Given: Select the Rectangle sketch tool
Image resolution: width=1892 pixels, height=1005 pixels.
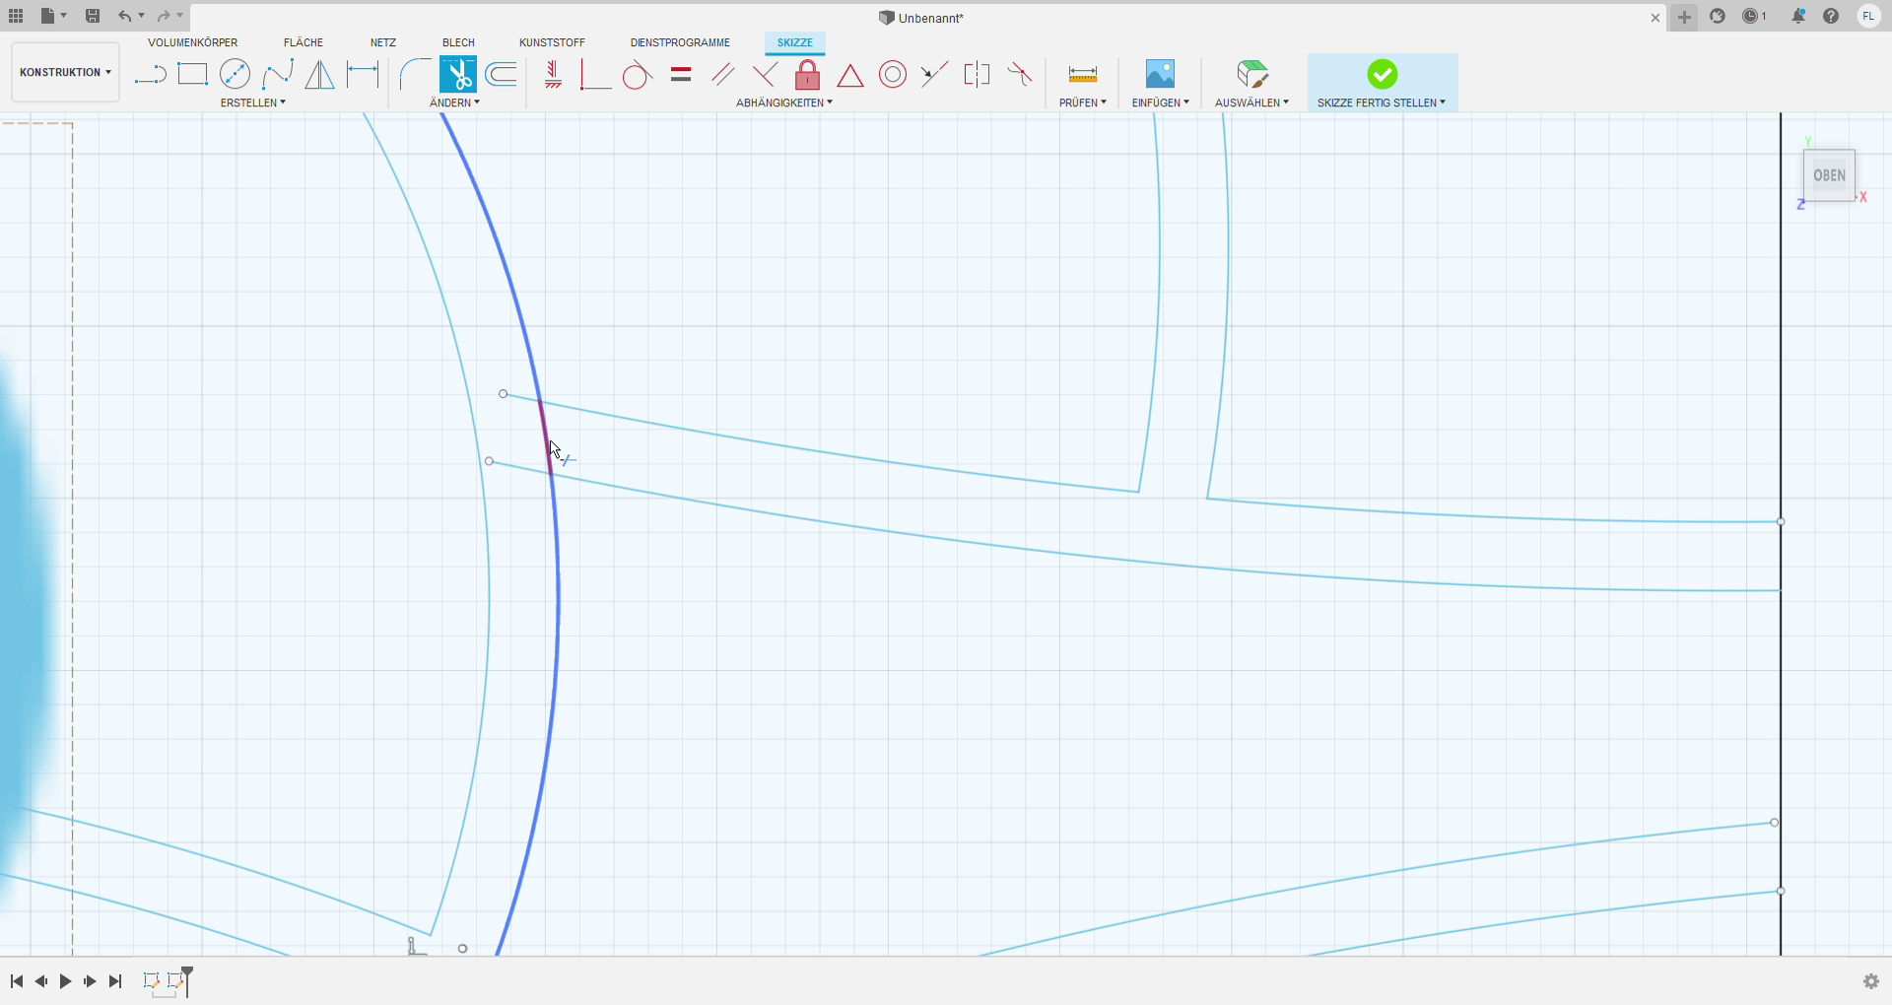Looking at the screenshot, I should point(192,74).
